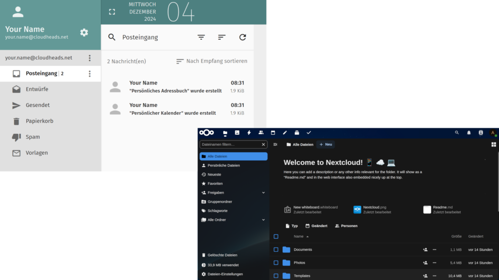Open the Personen filter dropdown

click(346, 226)
